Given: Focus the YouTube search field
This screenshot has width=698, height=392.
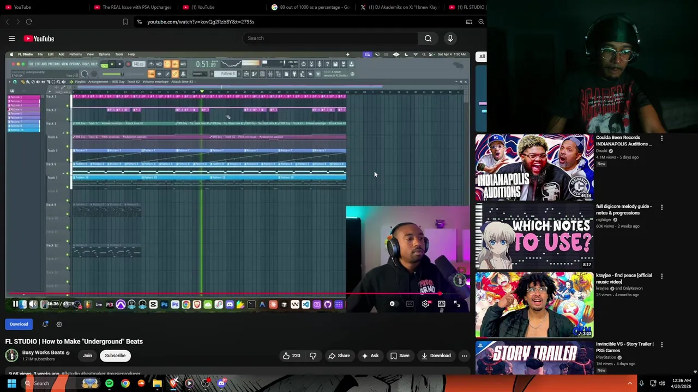Looking at the screenshot, I should (330, 38).
